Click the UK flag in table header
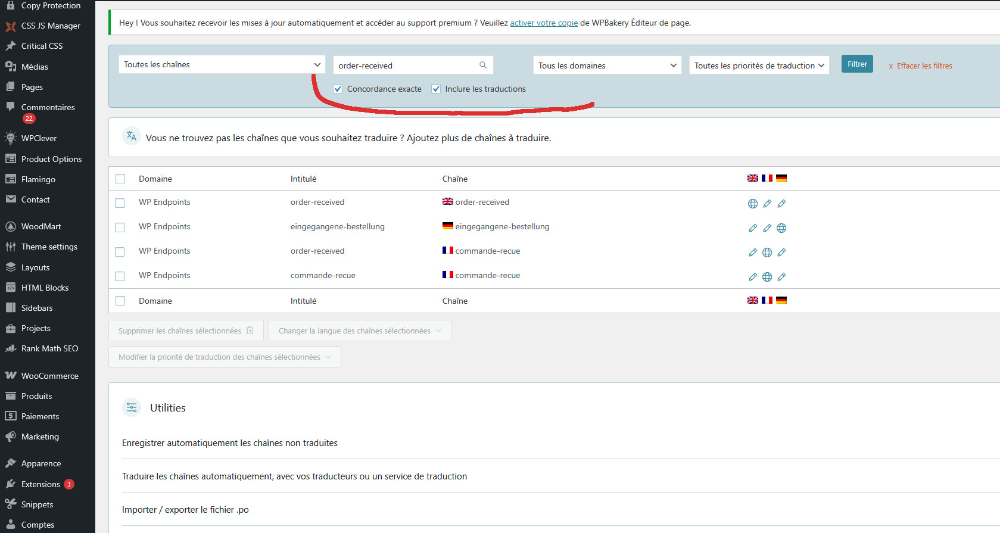Screen dimensions: 1000x533 click(x=753, y=178)
